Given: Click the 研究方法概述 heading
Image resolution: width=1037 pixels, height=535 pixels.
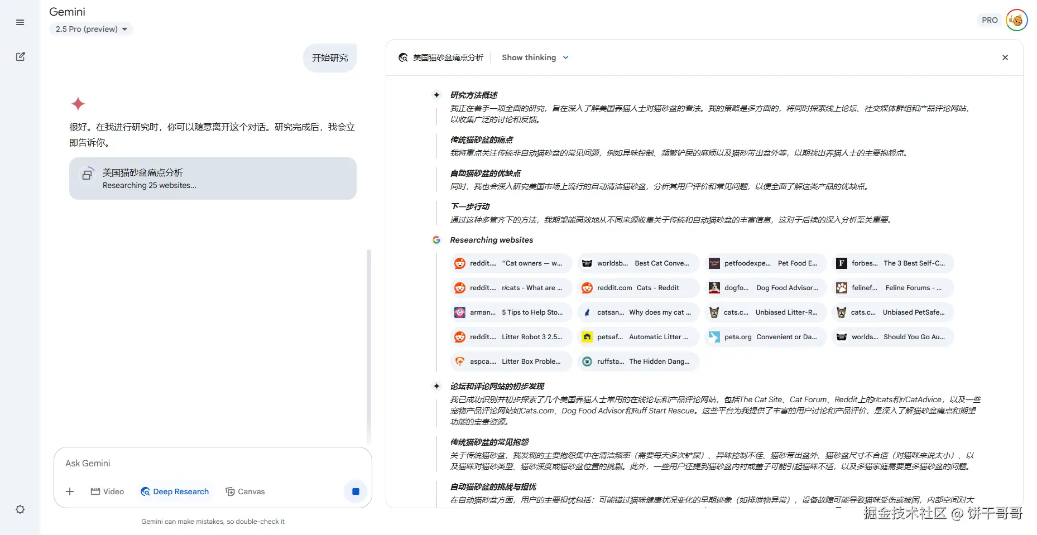Looking at the screenshot, I should point(473,95).
